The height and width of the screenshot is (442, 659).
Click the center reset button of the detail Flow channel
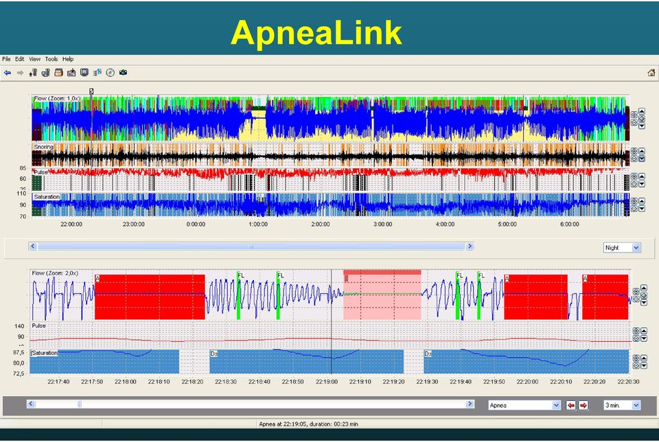(644, 295)
